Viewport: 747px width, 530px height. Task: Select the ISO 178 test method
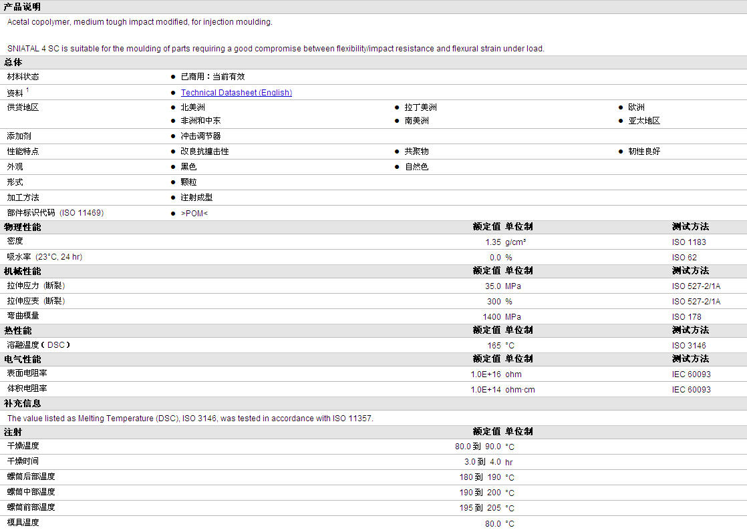[686, 317]
